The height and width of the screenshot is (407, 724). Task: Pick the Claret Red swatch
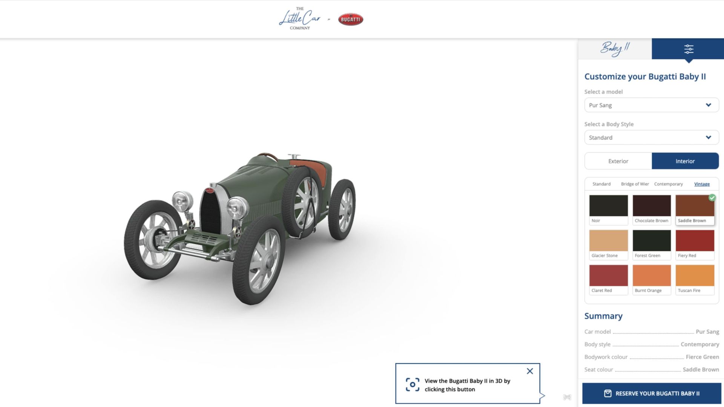point(609,280)
